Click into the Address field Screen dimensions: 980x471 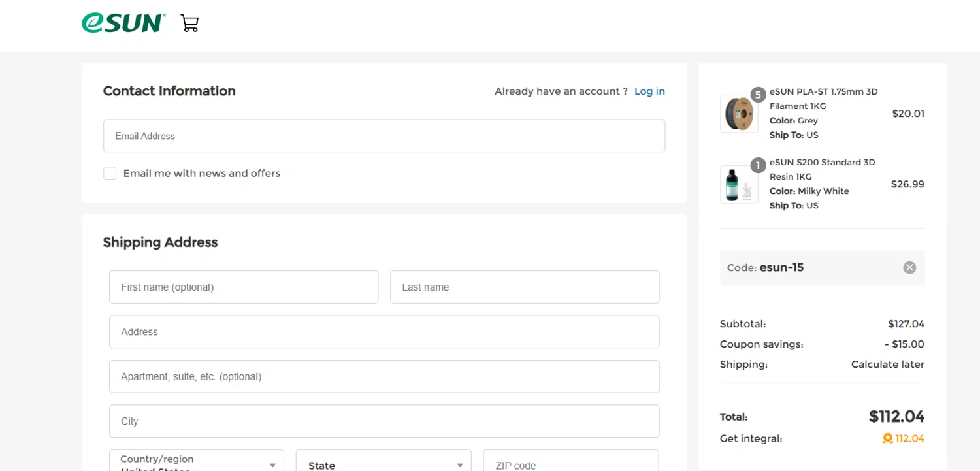point(384,332)
